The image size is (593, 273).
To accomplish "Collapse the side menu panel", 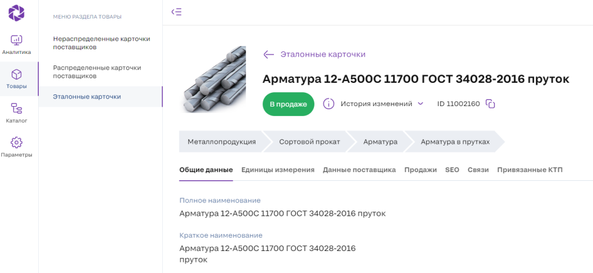I will tap(177, 12).
